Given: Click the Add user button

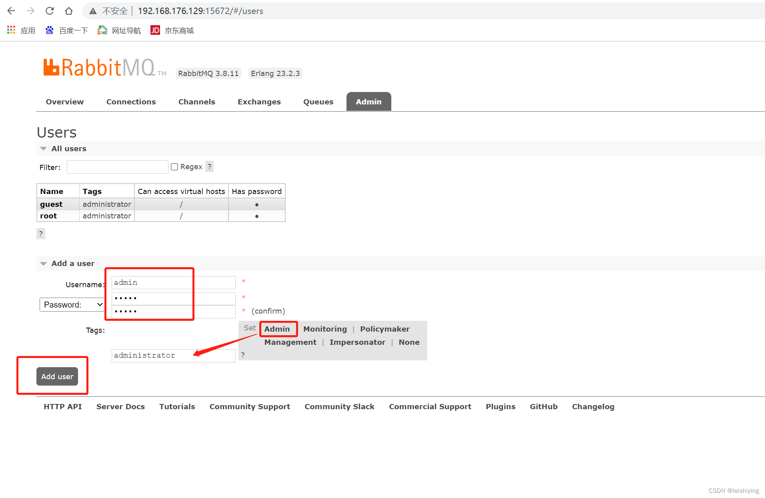Looking at the screenshot, I should pyautogui.click(x=57, y=376).
